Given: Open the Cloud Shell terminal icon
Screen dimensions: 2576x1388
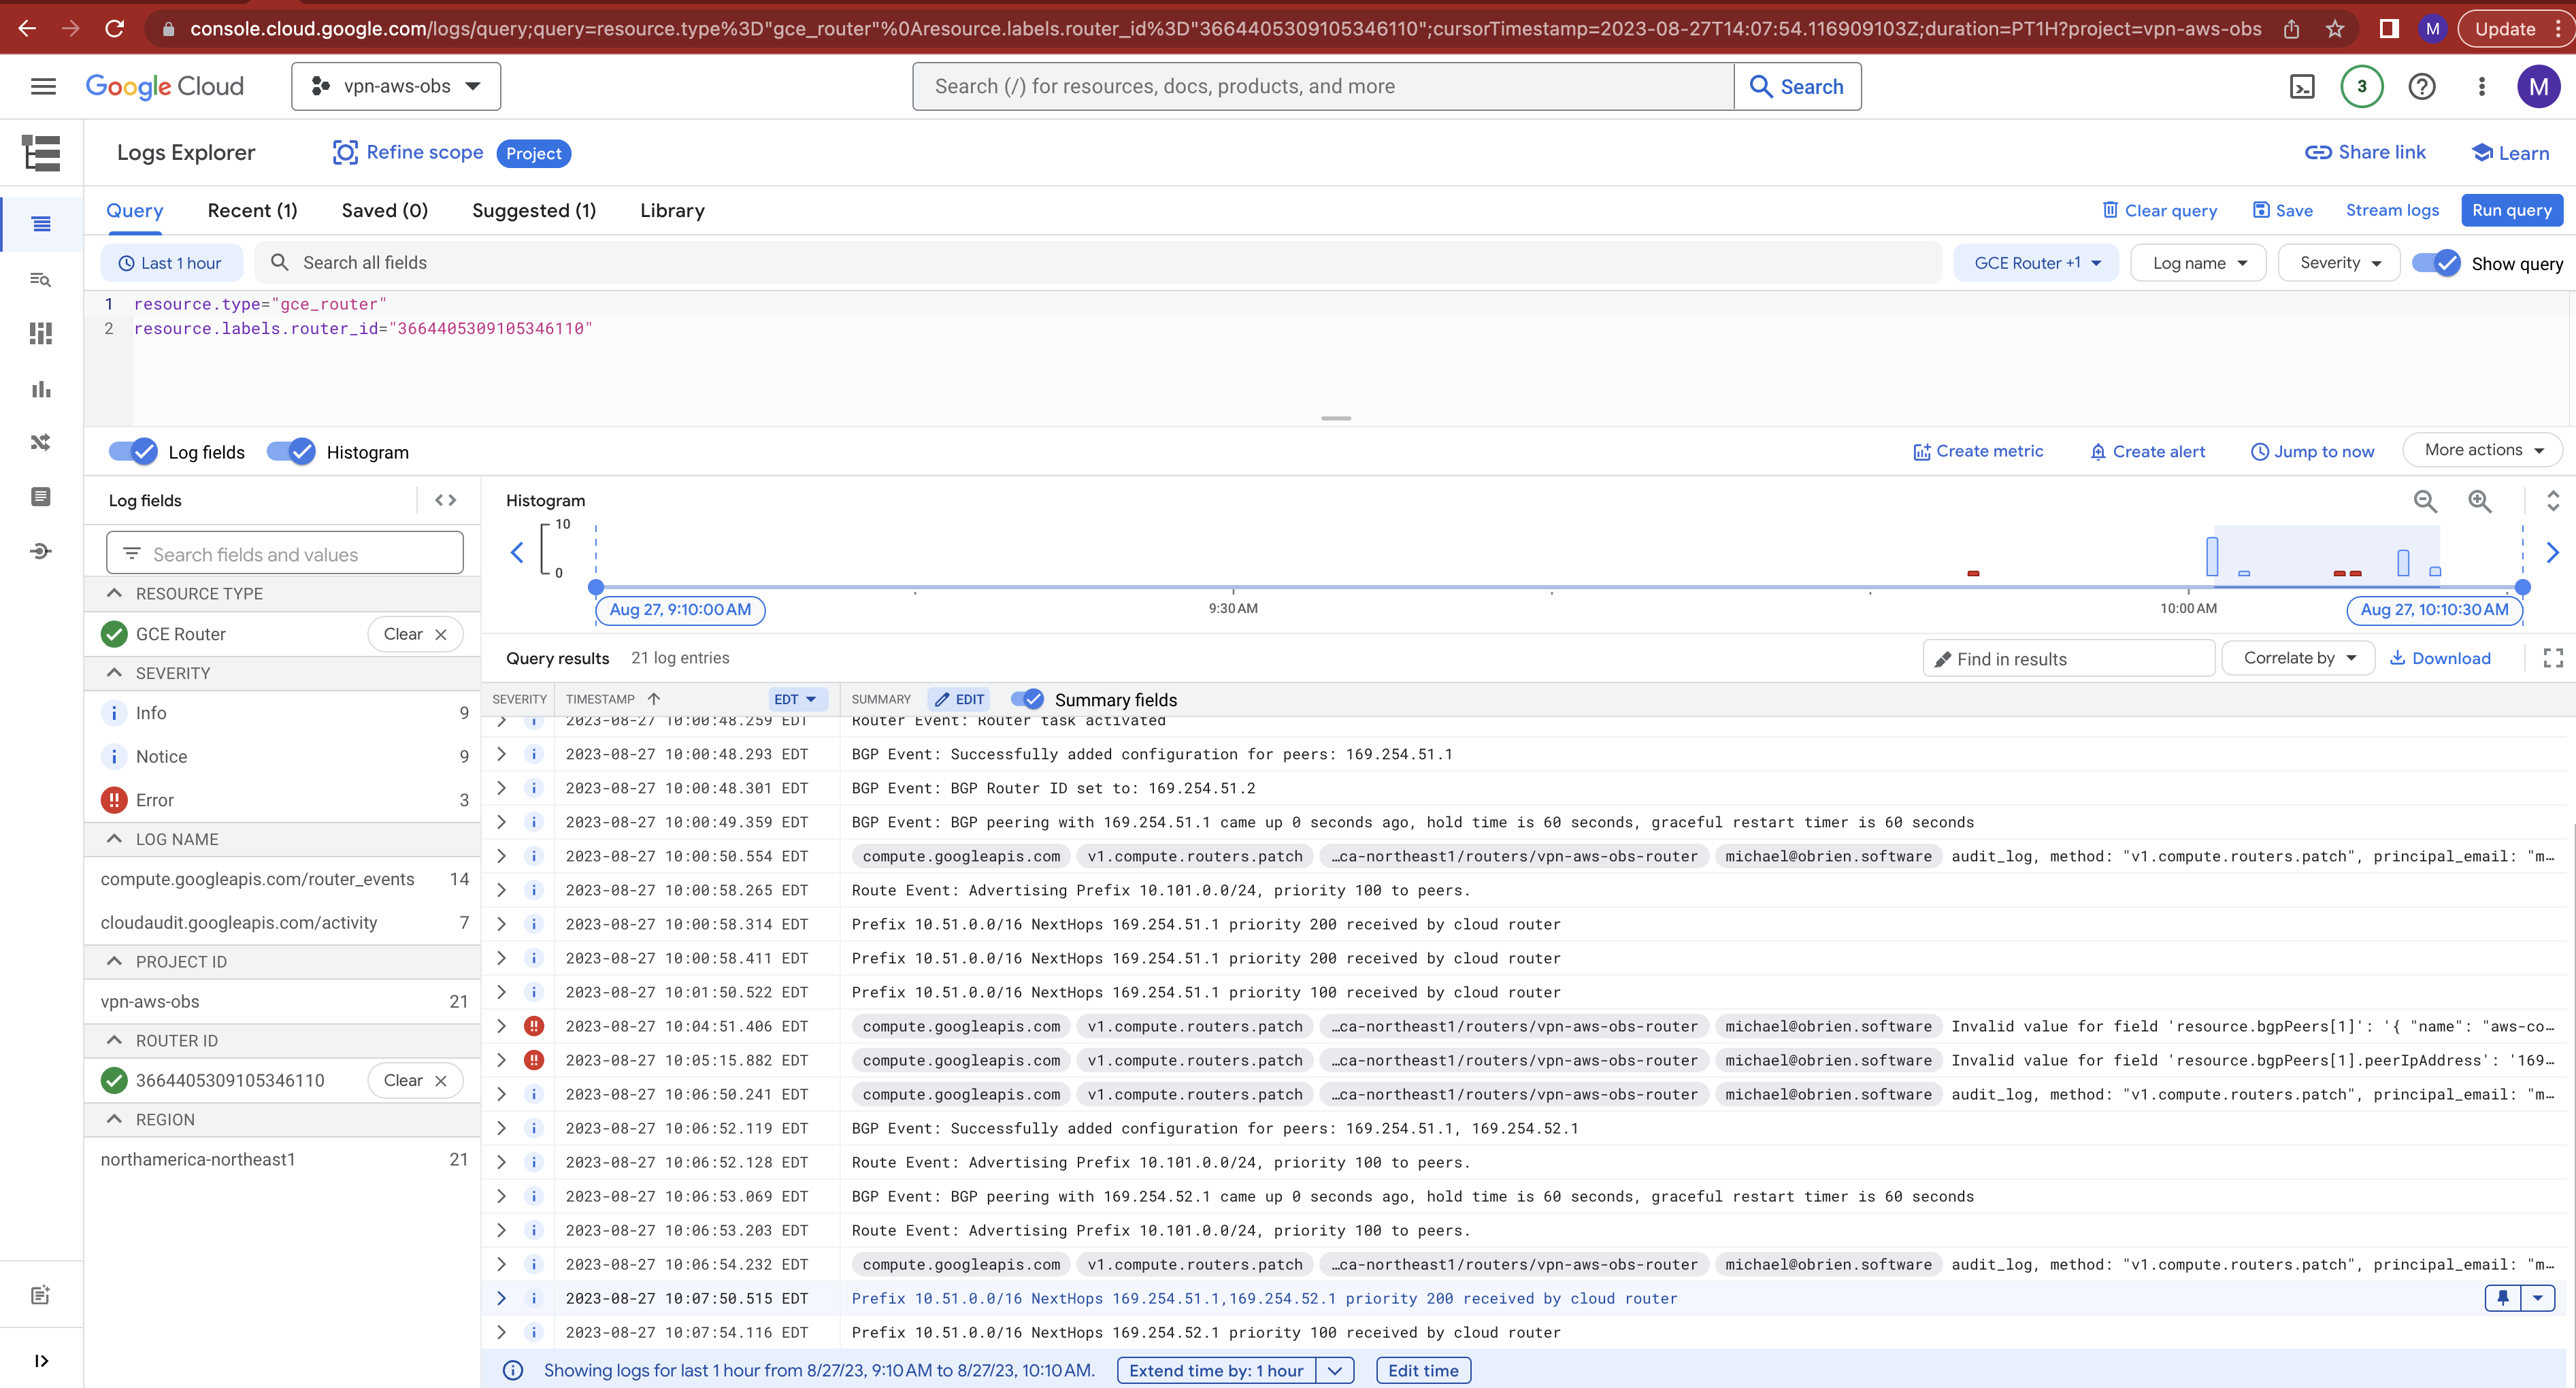Looking at the screenshot, I should [x=2302, y=87].
